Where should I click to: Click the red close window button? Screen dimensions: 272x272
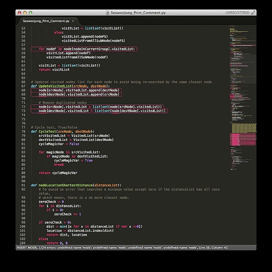(19, 13)
